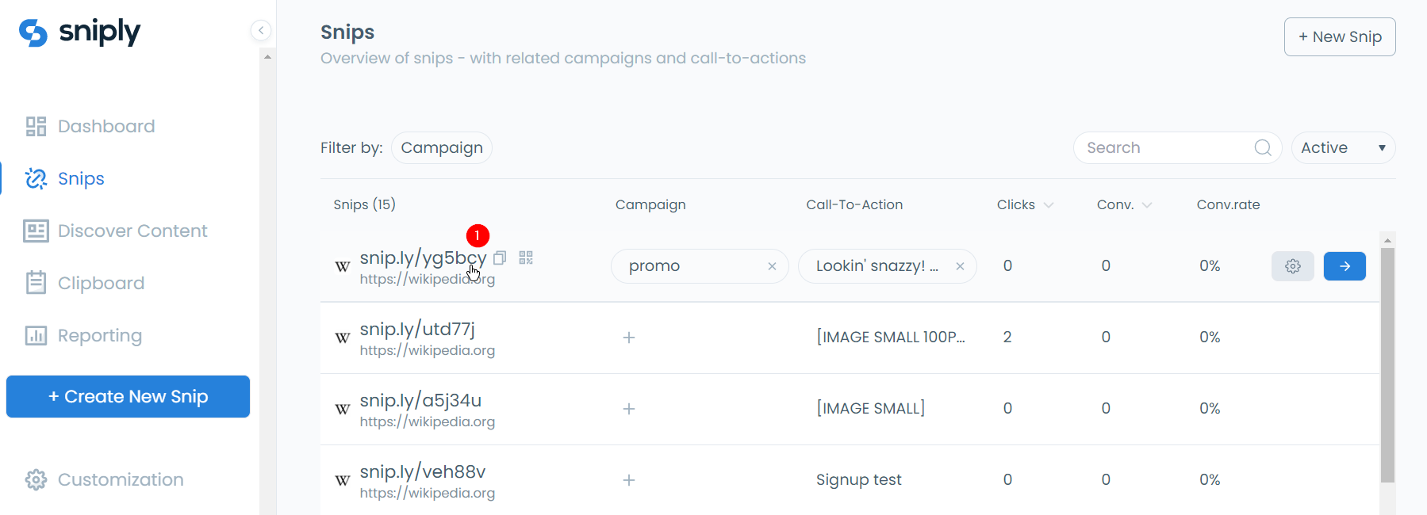Open the Campaign filter
Screen dimensions: 1427x515
[x=442, y=148]
